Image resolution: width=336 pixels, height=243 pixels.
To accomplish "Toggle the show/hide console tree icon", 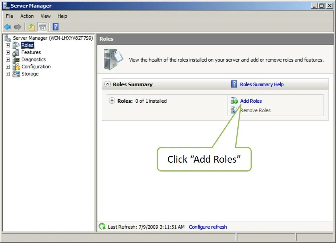I will (x=42, y=27).
